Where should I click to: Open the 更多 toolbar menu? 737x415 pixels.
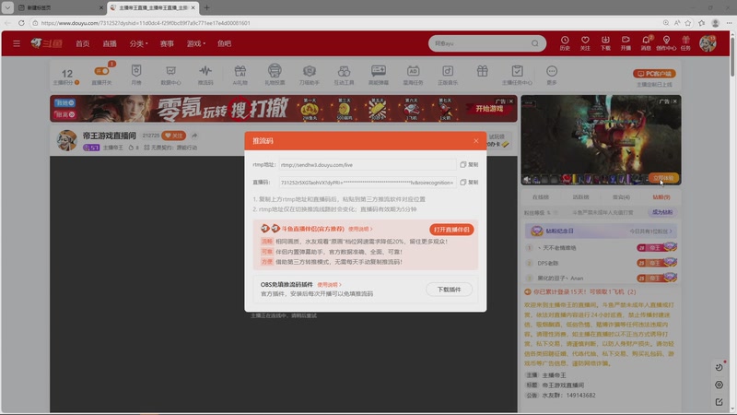(x=552, y=75)
